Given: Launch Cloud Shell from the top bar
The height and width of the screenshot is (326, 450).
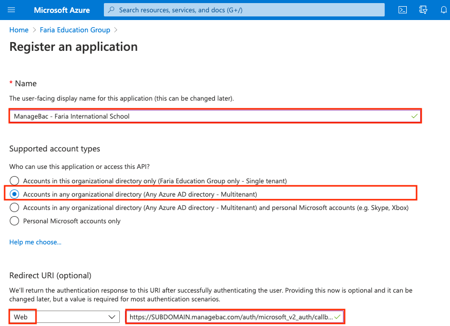Looking at the screenshot, I should (x=403, y=10).
